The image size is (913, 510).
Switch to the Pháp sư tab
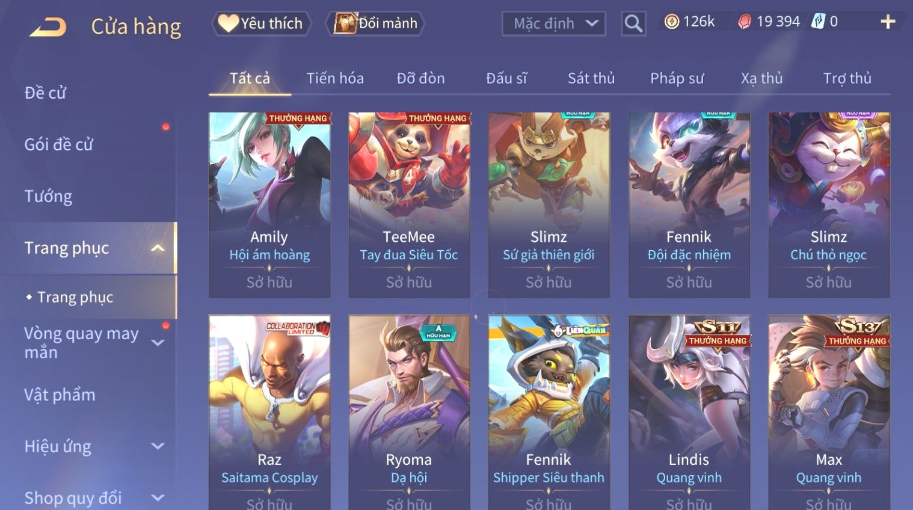tap(677, 78)
